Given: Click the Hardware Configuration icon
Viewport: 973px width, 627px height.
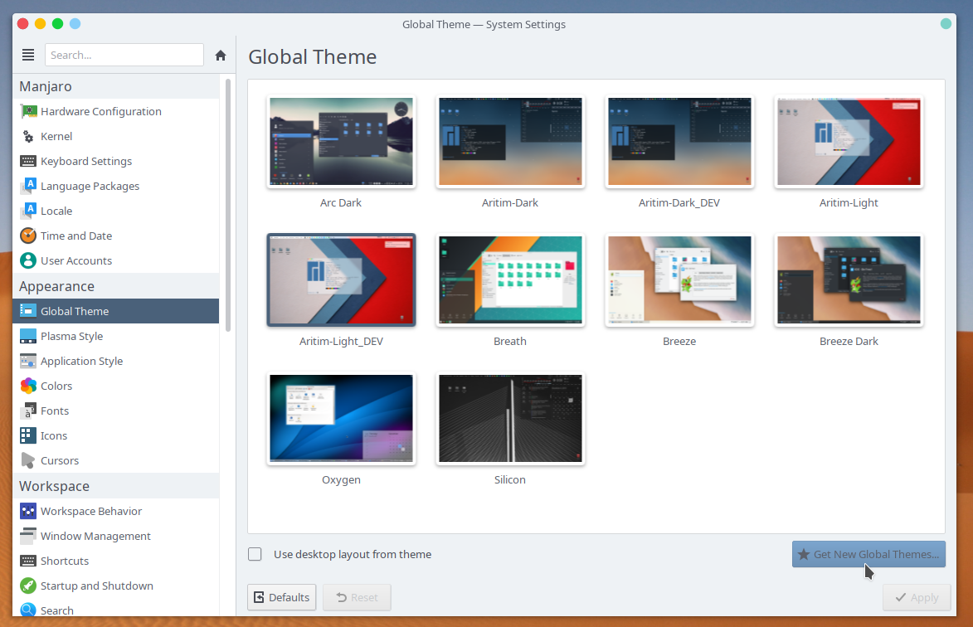Looking at the screenshot, I should [28, 112].
